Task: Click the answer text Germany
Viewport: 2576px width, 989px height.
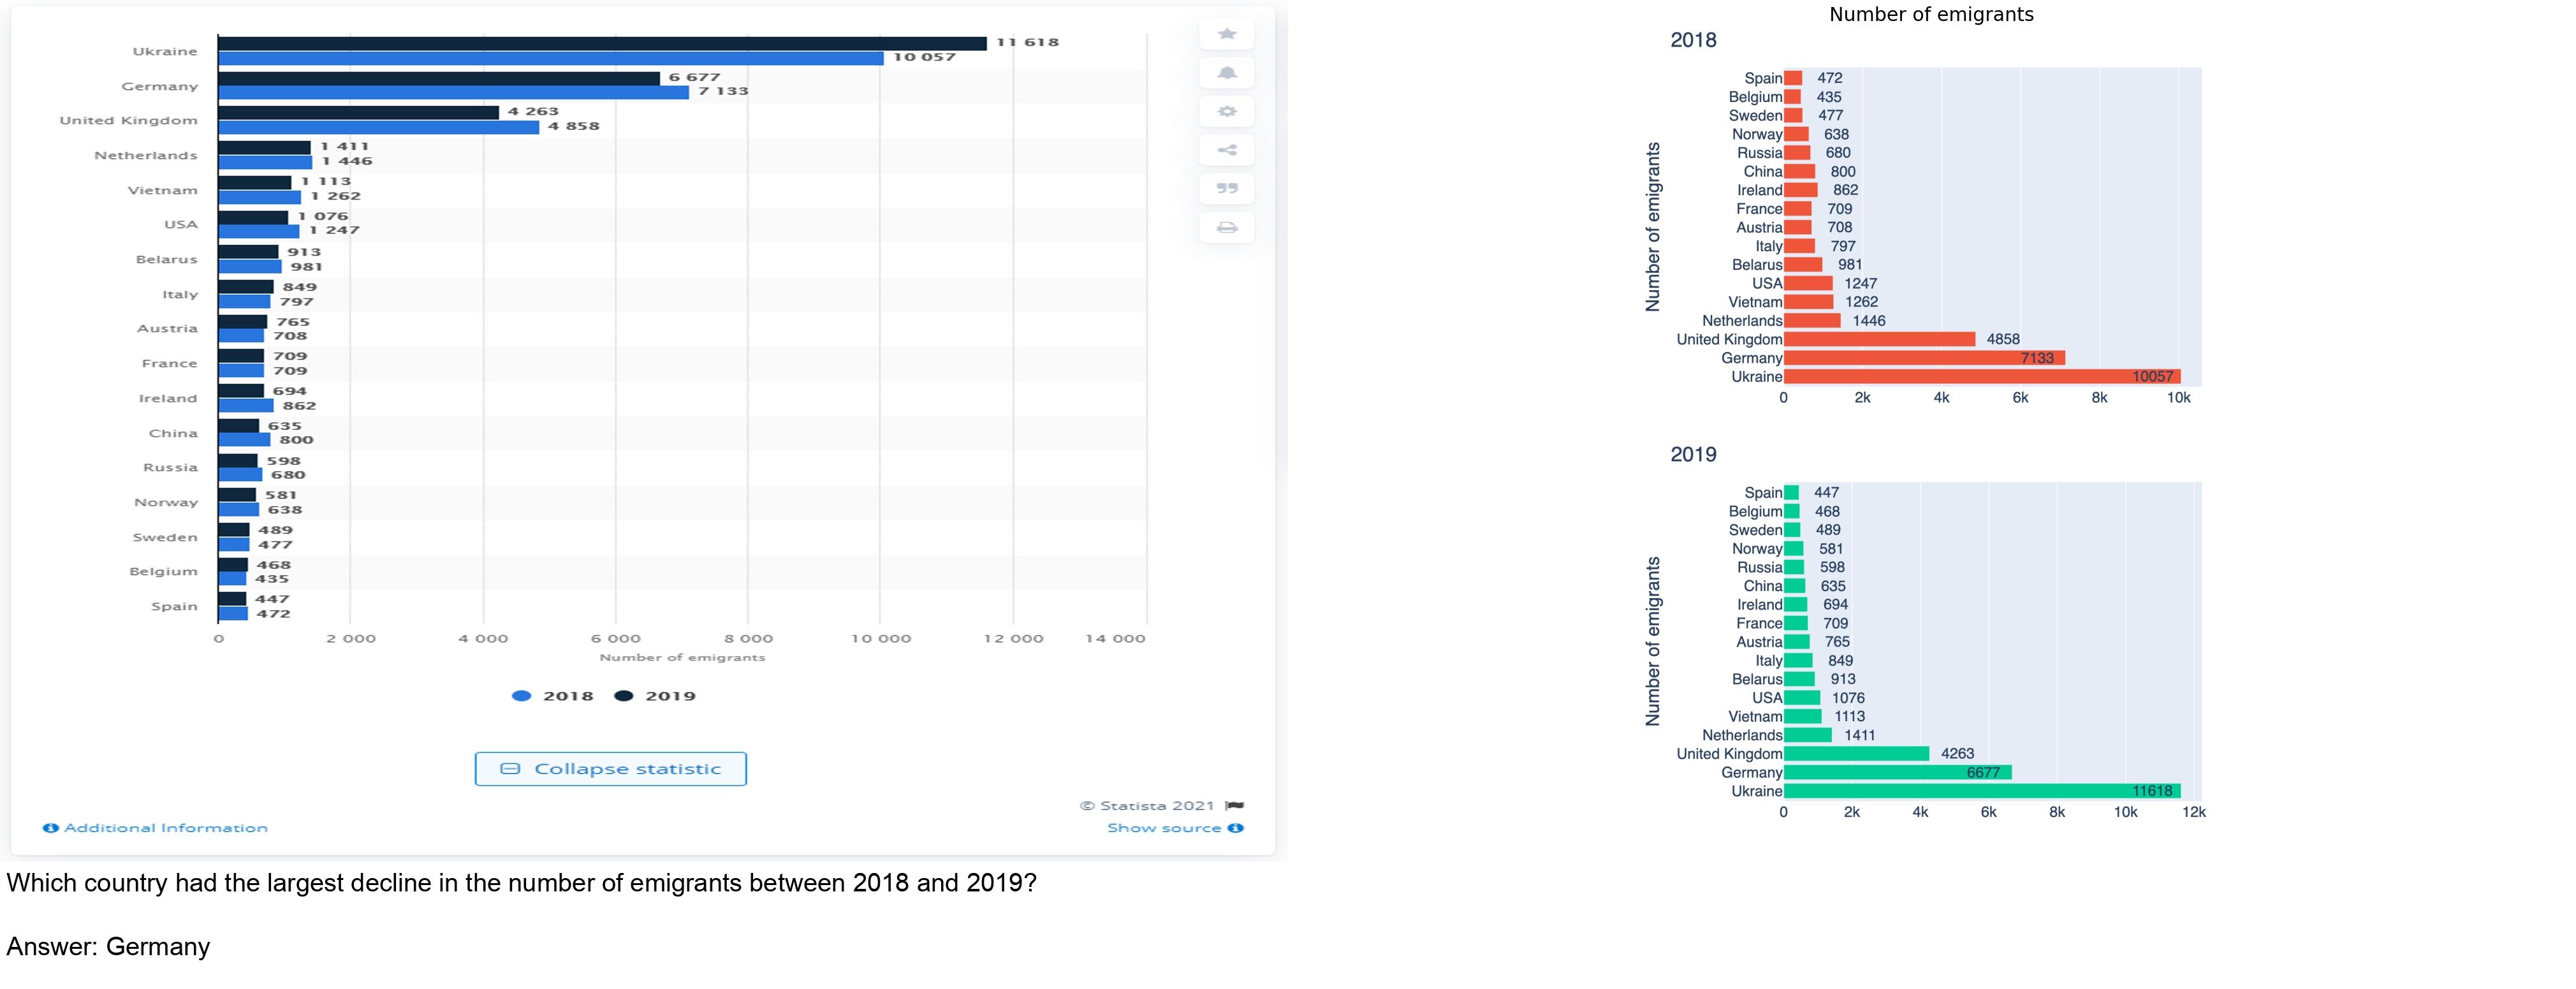Action: [x=158, y=947]
